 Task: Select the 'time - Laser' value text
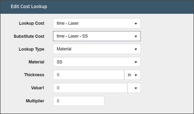[x=67, y=23]
